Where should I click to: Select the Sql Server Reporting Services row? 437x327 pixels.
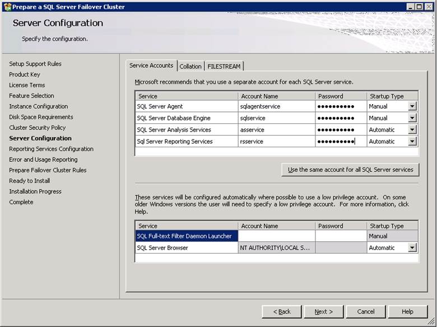click(x=187, y=141)
